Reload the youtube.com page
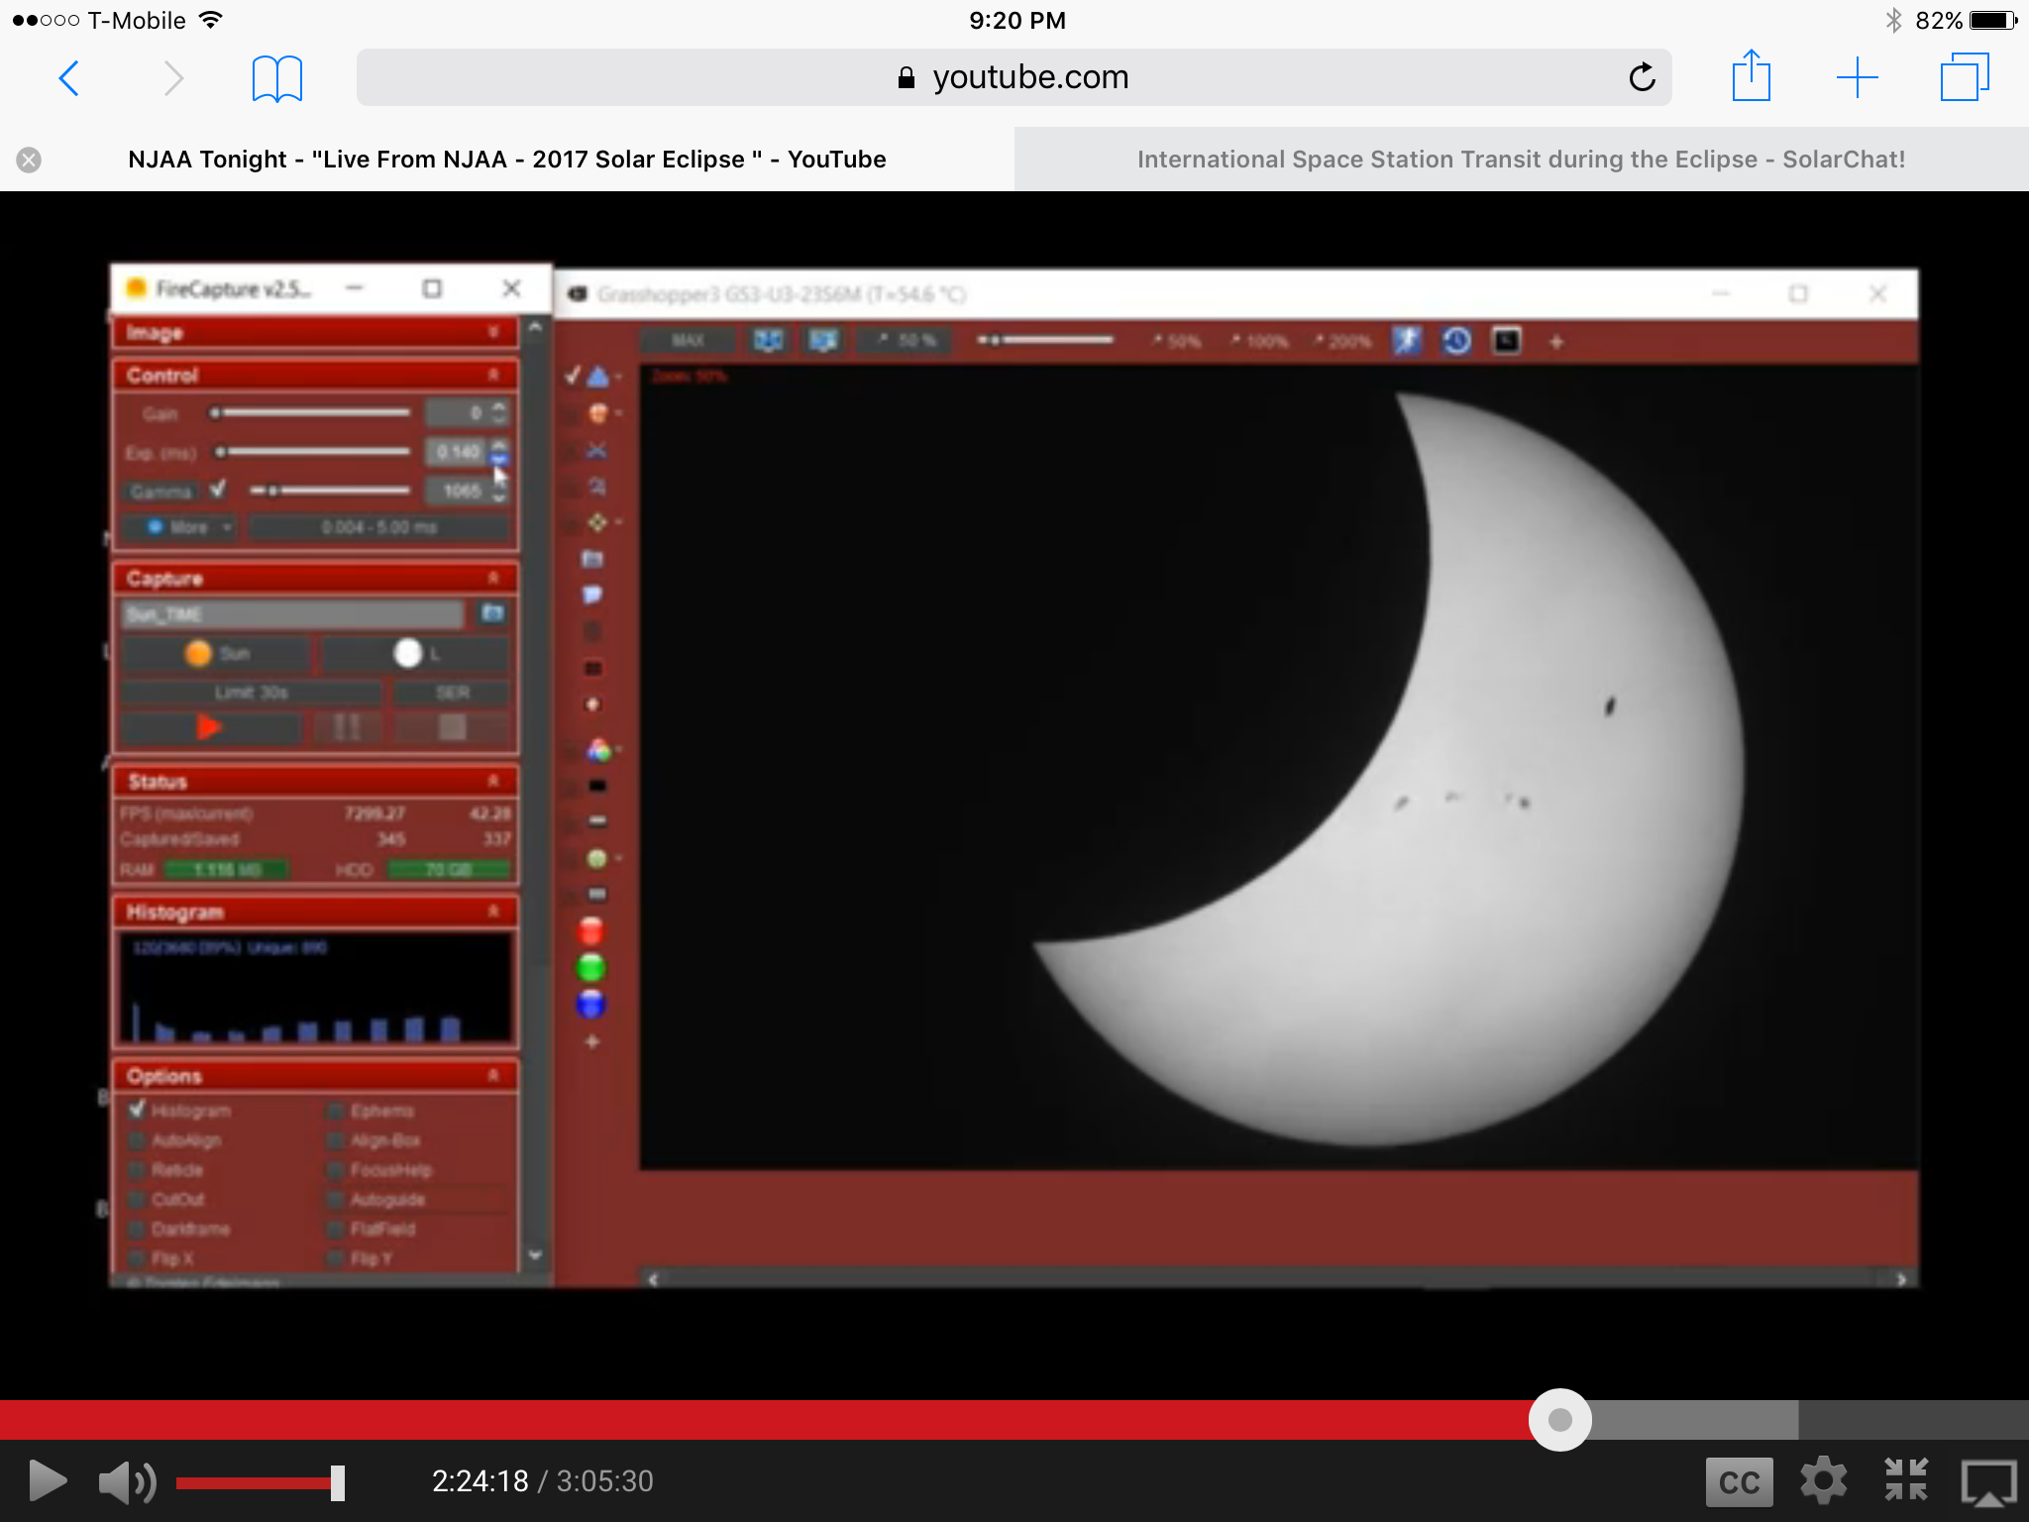This screenshot has width=2029, height=1522. click(x=1642, y=77)
